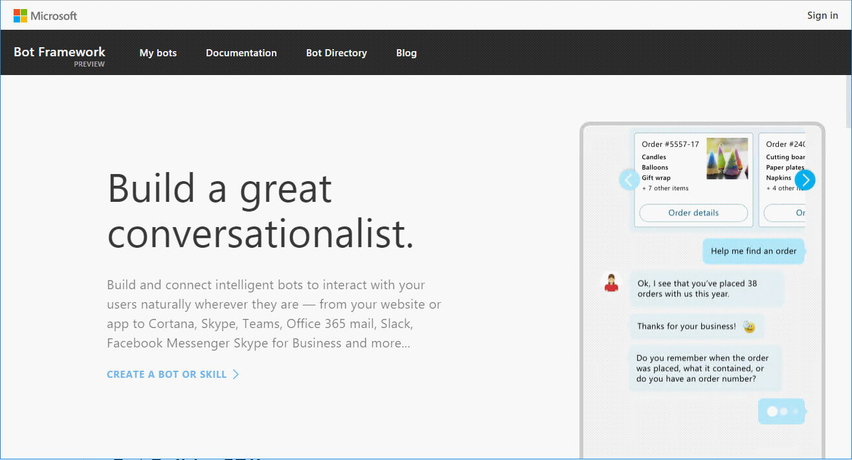Click the smiley emoji after Thanks message
The image size is (852, 460).
749,326
